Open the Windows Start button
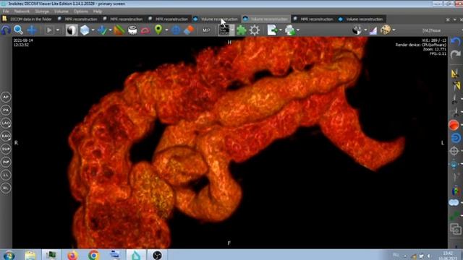This screenshot has width=463, height=260. point(9,255)
